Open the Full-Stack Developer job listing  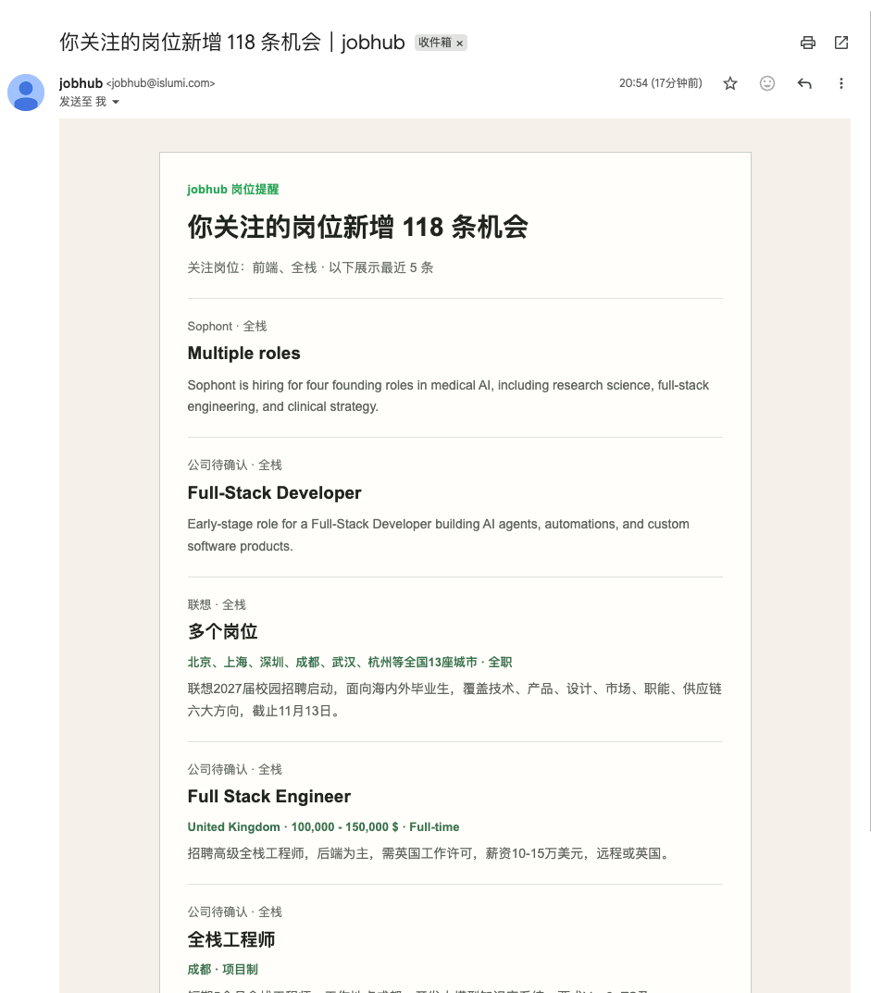click(274, 492)
